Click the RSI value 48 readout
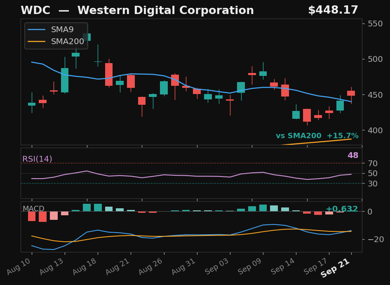The image size is (390, 285). [353, 155]
